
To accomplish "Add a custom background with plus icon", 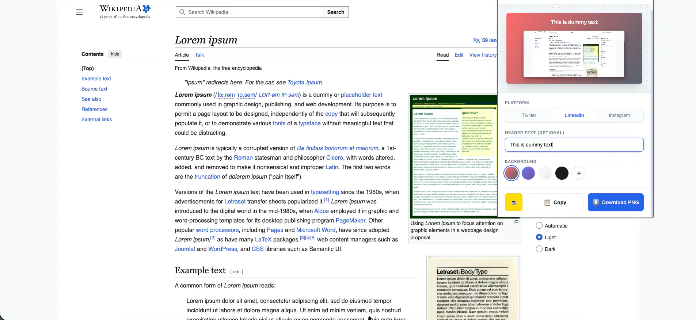I will [579, 173].
